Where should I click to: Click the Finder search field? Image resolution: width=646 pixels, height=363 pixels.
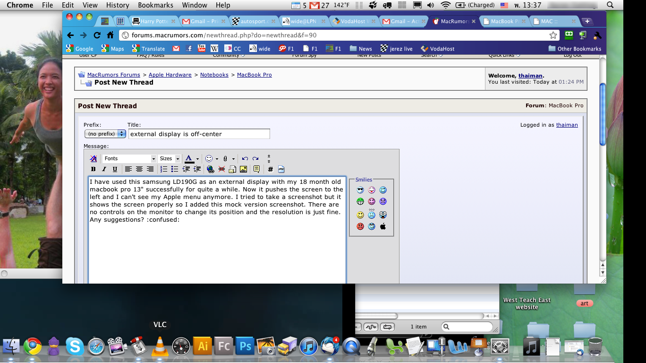pyautogui.click(x=467, y=327)
